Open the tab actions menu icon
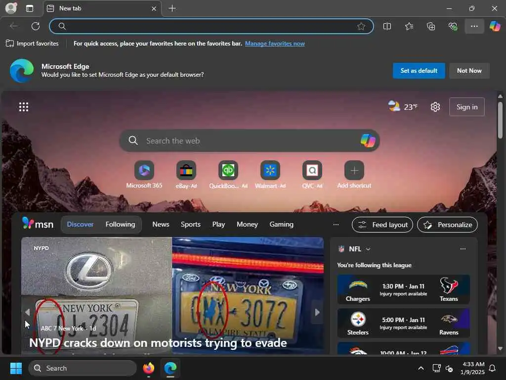This screenshot has height=380, width=506. 30,8
